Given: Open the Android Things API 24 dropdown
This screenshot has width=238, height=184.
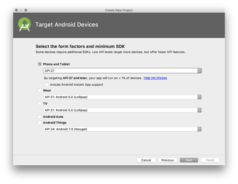Looking at the screenshot, I should (x=122, y=129).
